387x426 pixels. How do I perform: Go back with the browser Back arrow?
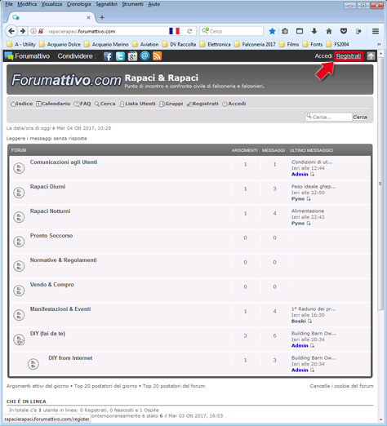11,31
